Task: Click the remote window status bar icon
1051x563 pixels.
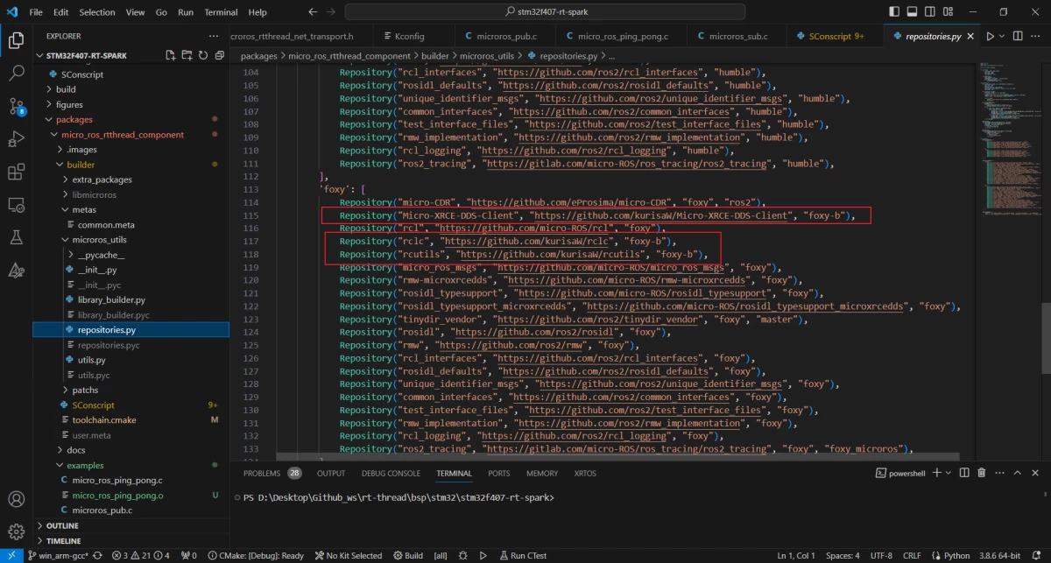Action: [11, 555]
